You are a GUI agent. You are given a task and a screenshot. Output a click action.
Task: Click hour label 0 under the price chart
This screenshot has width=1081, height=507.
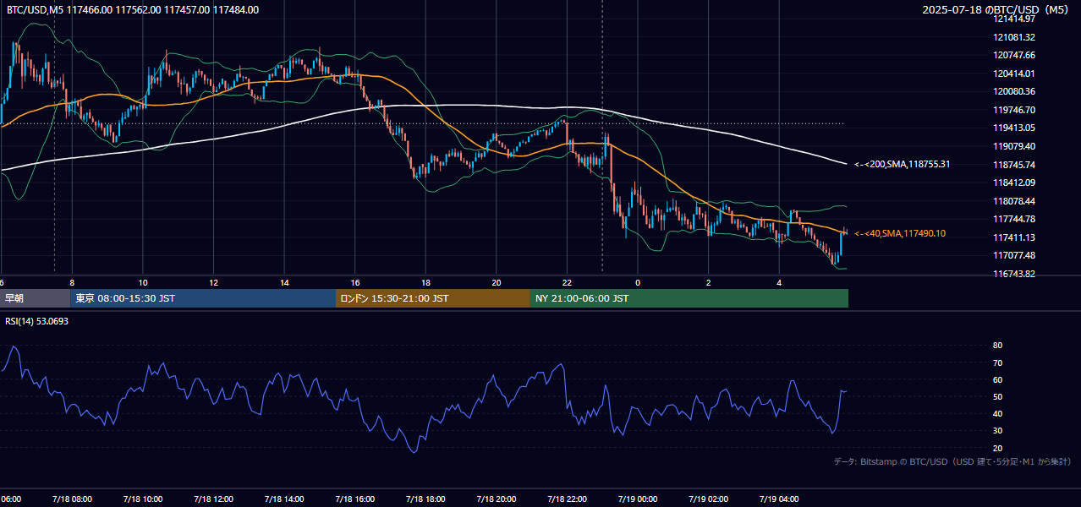(638, 283)
